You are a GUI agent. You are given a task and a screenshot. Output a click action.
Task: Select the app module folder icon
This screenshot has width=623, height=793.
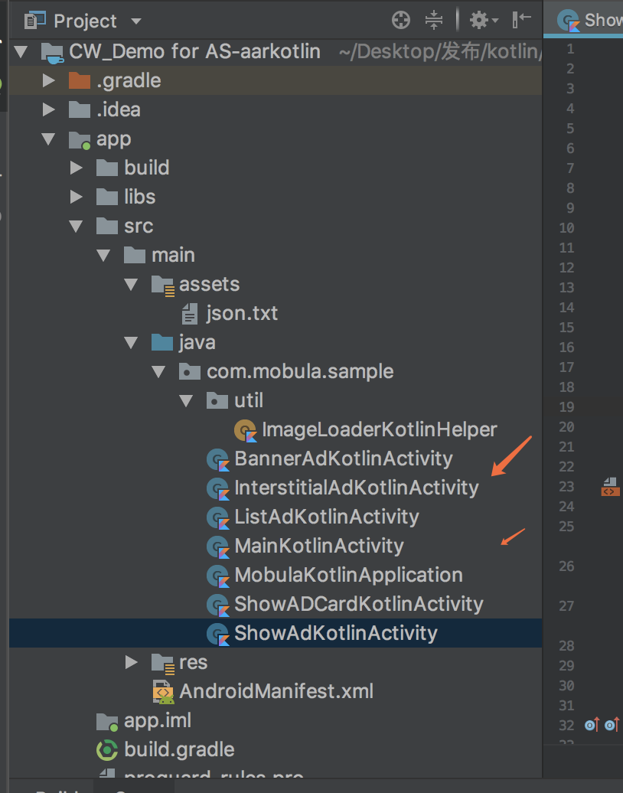tap(80, 139)
